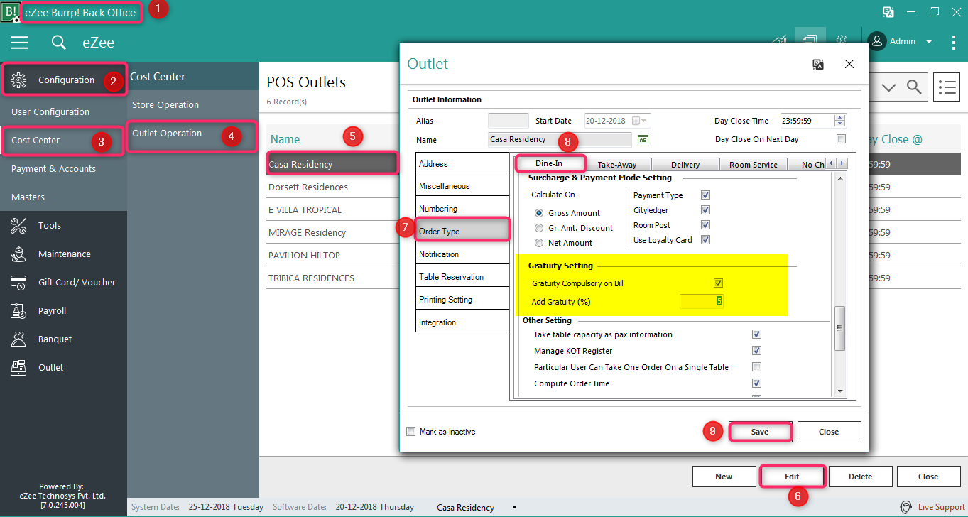Click the Delete button in POS Outlets
The image size is (968, 517).
[860, 477]
